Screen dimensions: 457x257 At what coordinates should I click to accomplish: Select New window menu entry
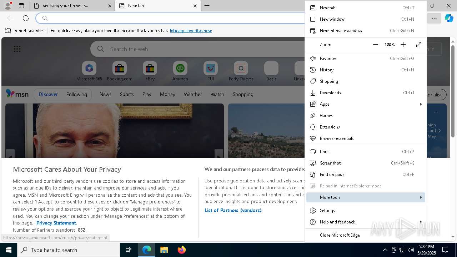click(x=366, y=19)
